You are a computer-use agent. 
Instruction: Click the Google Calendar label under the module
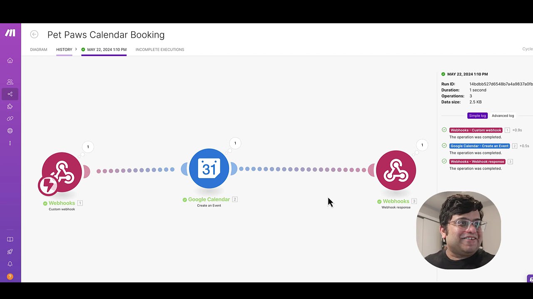coord(209,199)
